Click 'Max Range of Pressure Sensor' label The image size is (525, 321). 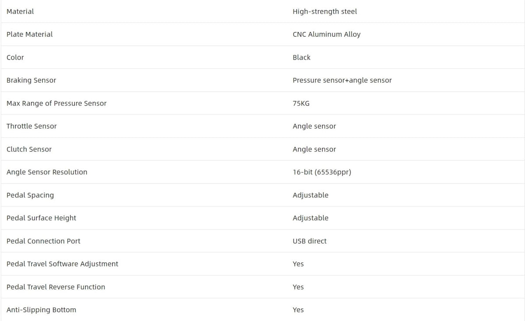(x=56, y=103)
